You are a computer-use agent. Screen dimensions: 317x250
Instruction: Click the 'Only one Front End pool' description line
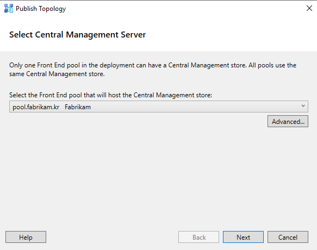153,65
